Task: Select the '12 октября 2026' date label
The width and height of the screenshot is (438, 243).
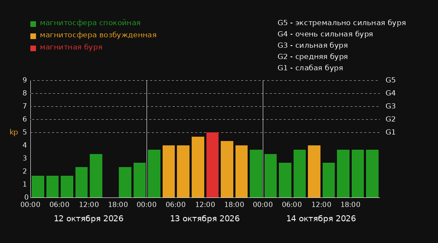Action: click(x=88, y=218)
